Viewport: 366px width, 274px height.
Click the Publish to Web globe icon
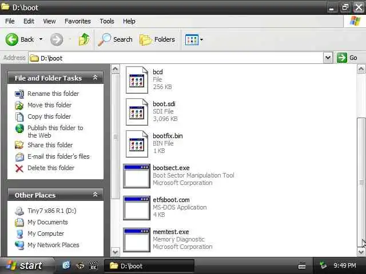pyautogui.click(x=19, y=128)
